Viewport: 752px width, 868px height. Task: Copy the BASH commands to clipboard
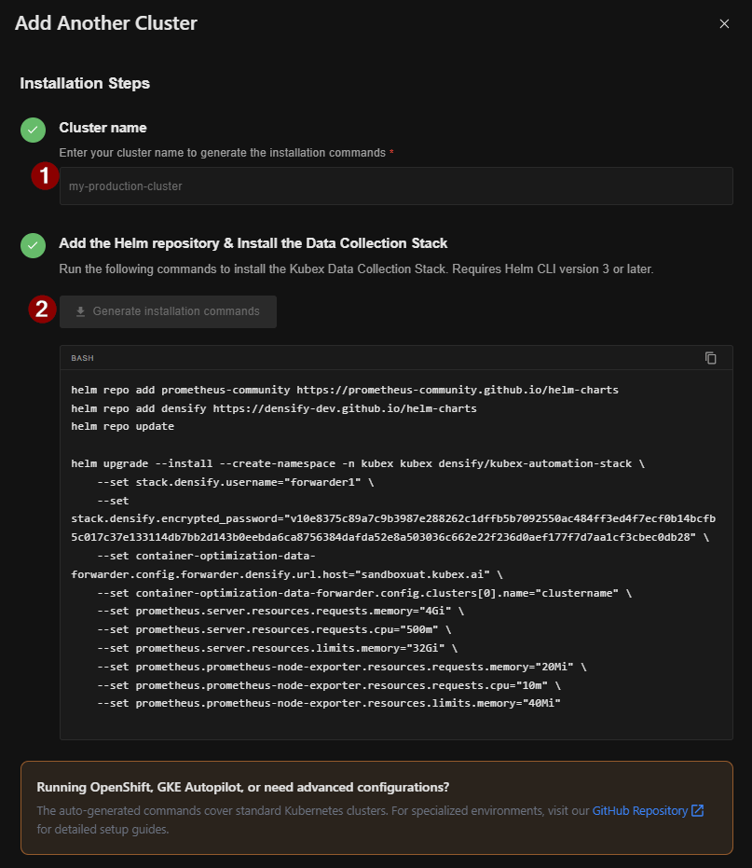pyautogui.click(x=710, y=358)
